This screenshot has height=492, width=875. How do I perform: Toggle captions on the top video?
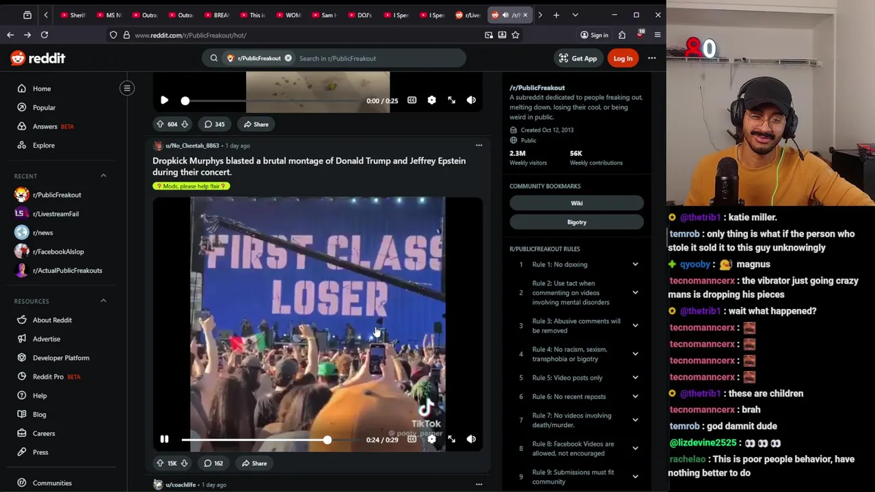[x=412, y=100]
